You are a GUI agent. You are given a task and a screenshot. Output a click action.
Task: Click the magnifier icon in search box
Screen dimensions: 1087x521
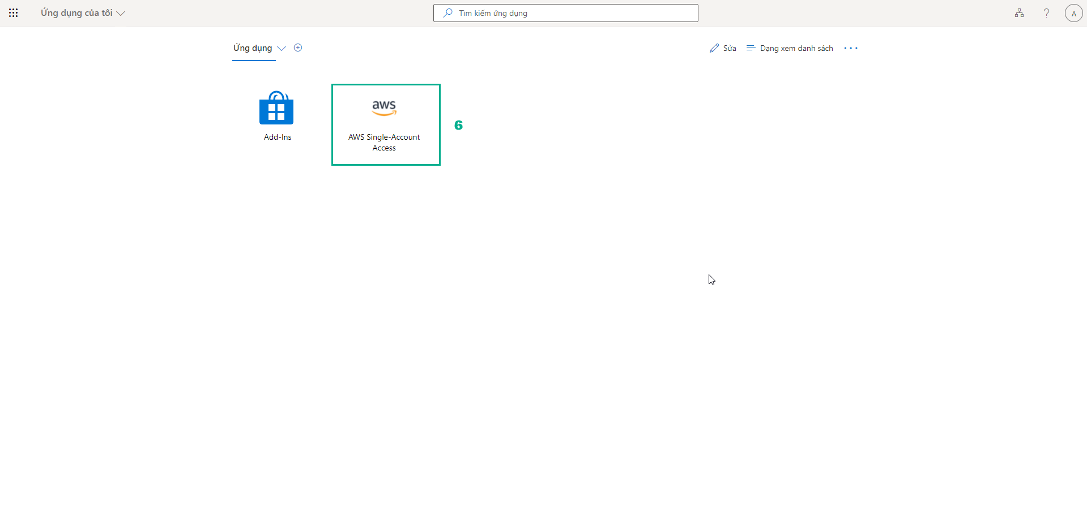coord(448,13)
